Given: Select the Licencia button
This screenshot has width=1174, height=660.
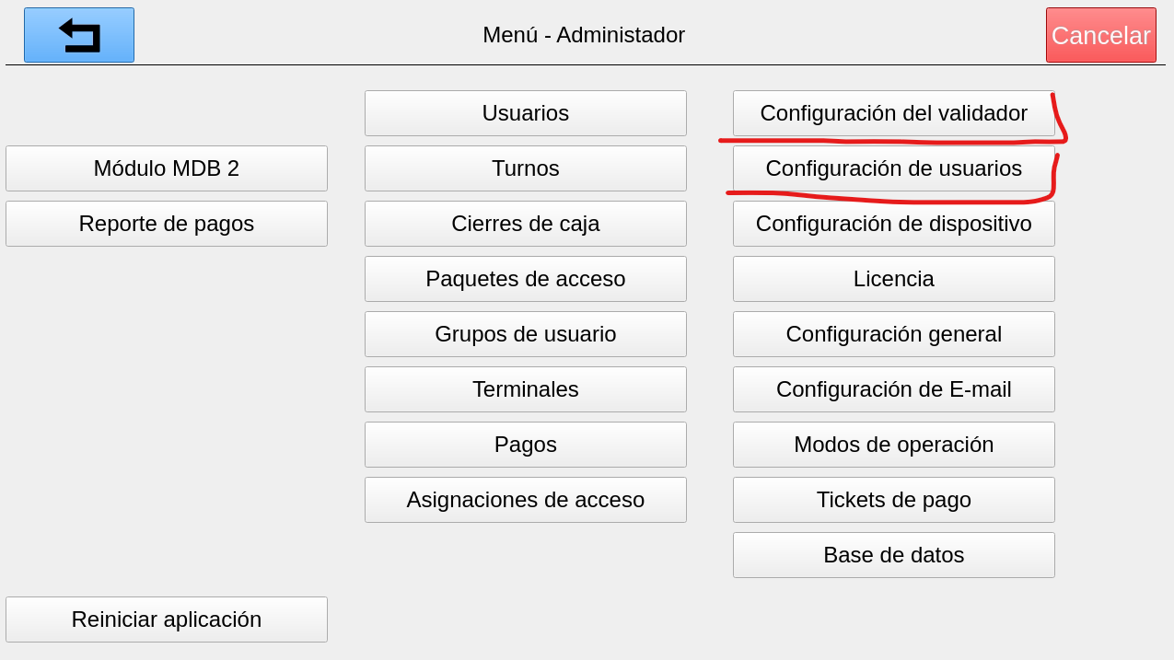Looking at the screenshot, I should [893, 279].
